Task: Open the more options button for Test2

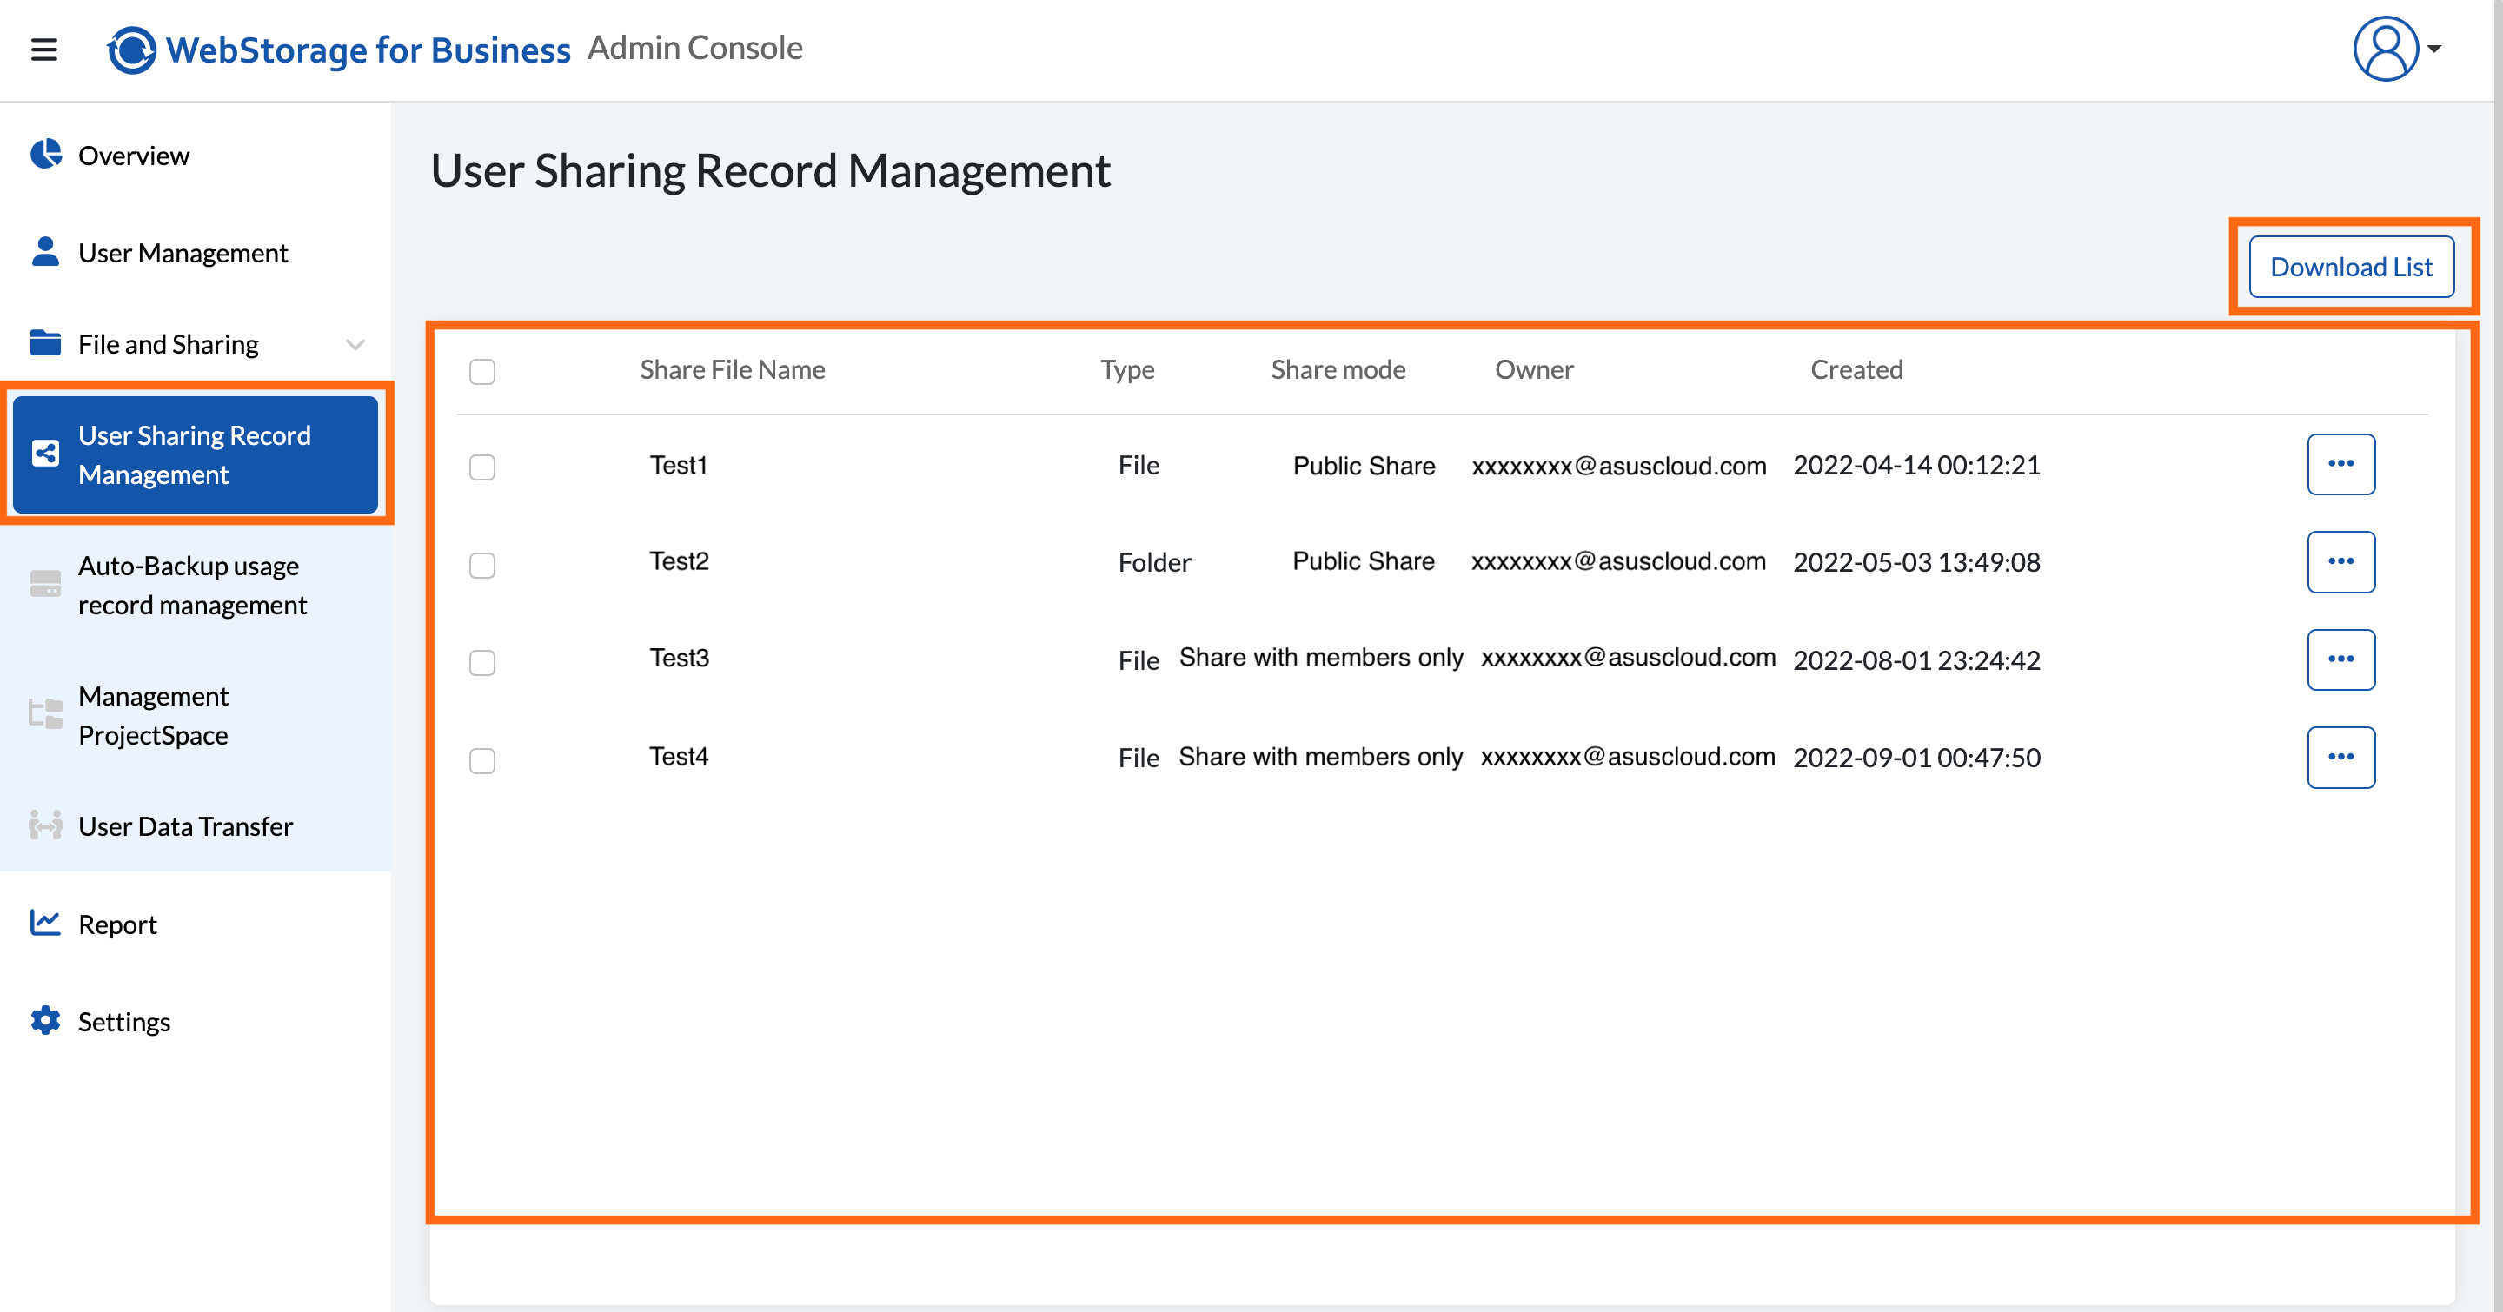Action: click(2340, 561)
